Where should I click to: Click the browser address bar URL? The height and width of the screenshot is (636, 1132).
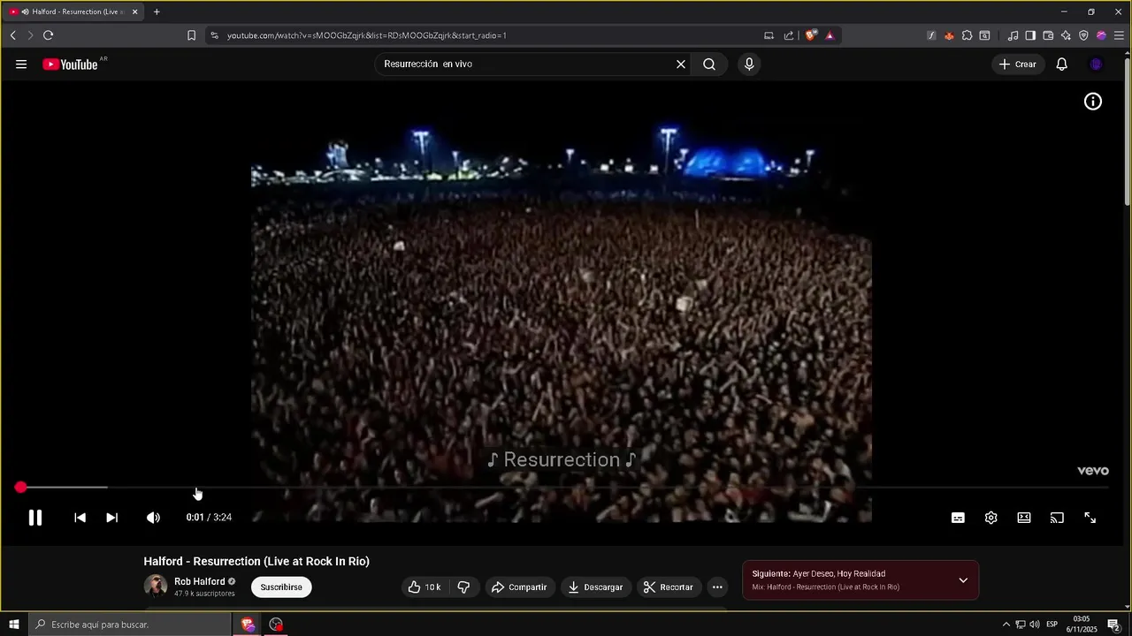tap(366, 35)
